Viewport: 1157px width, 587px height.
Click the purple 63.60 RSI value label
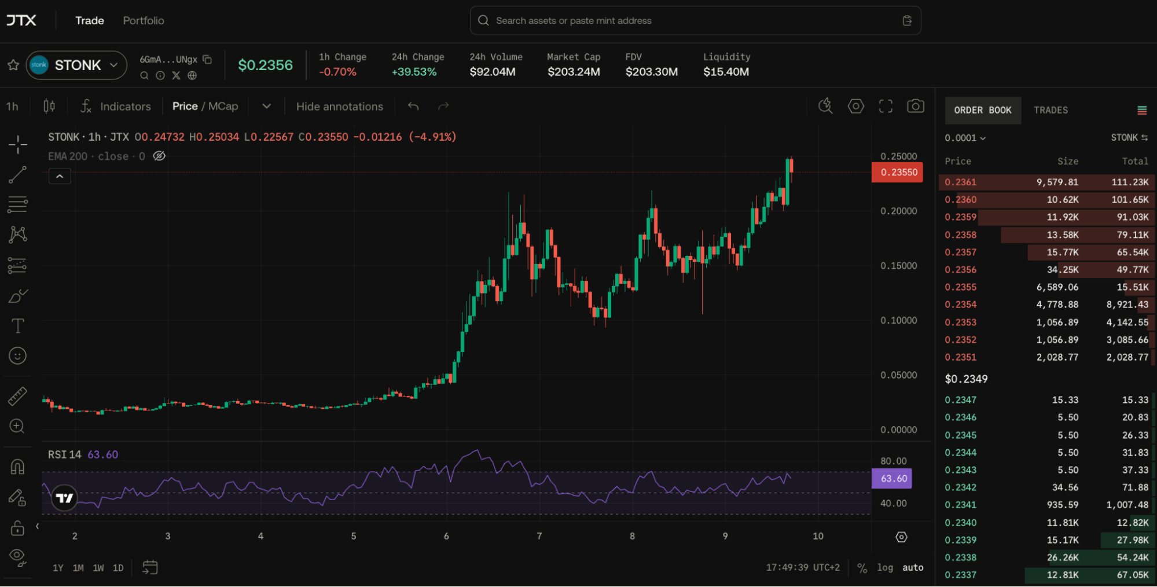(892, 478)
